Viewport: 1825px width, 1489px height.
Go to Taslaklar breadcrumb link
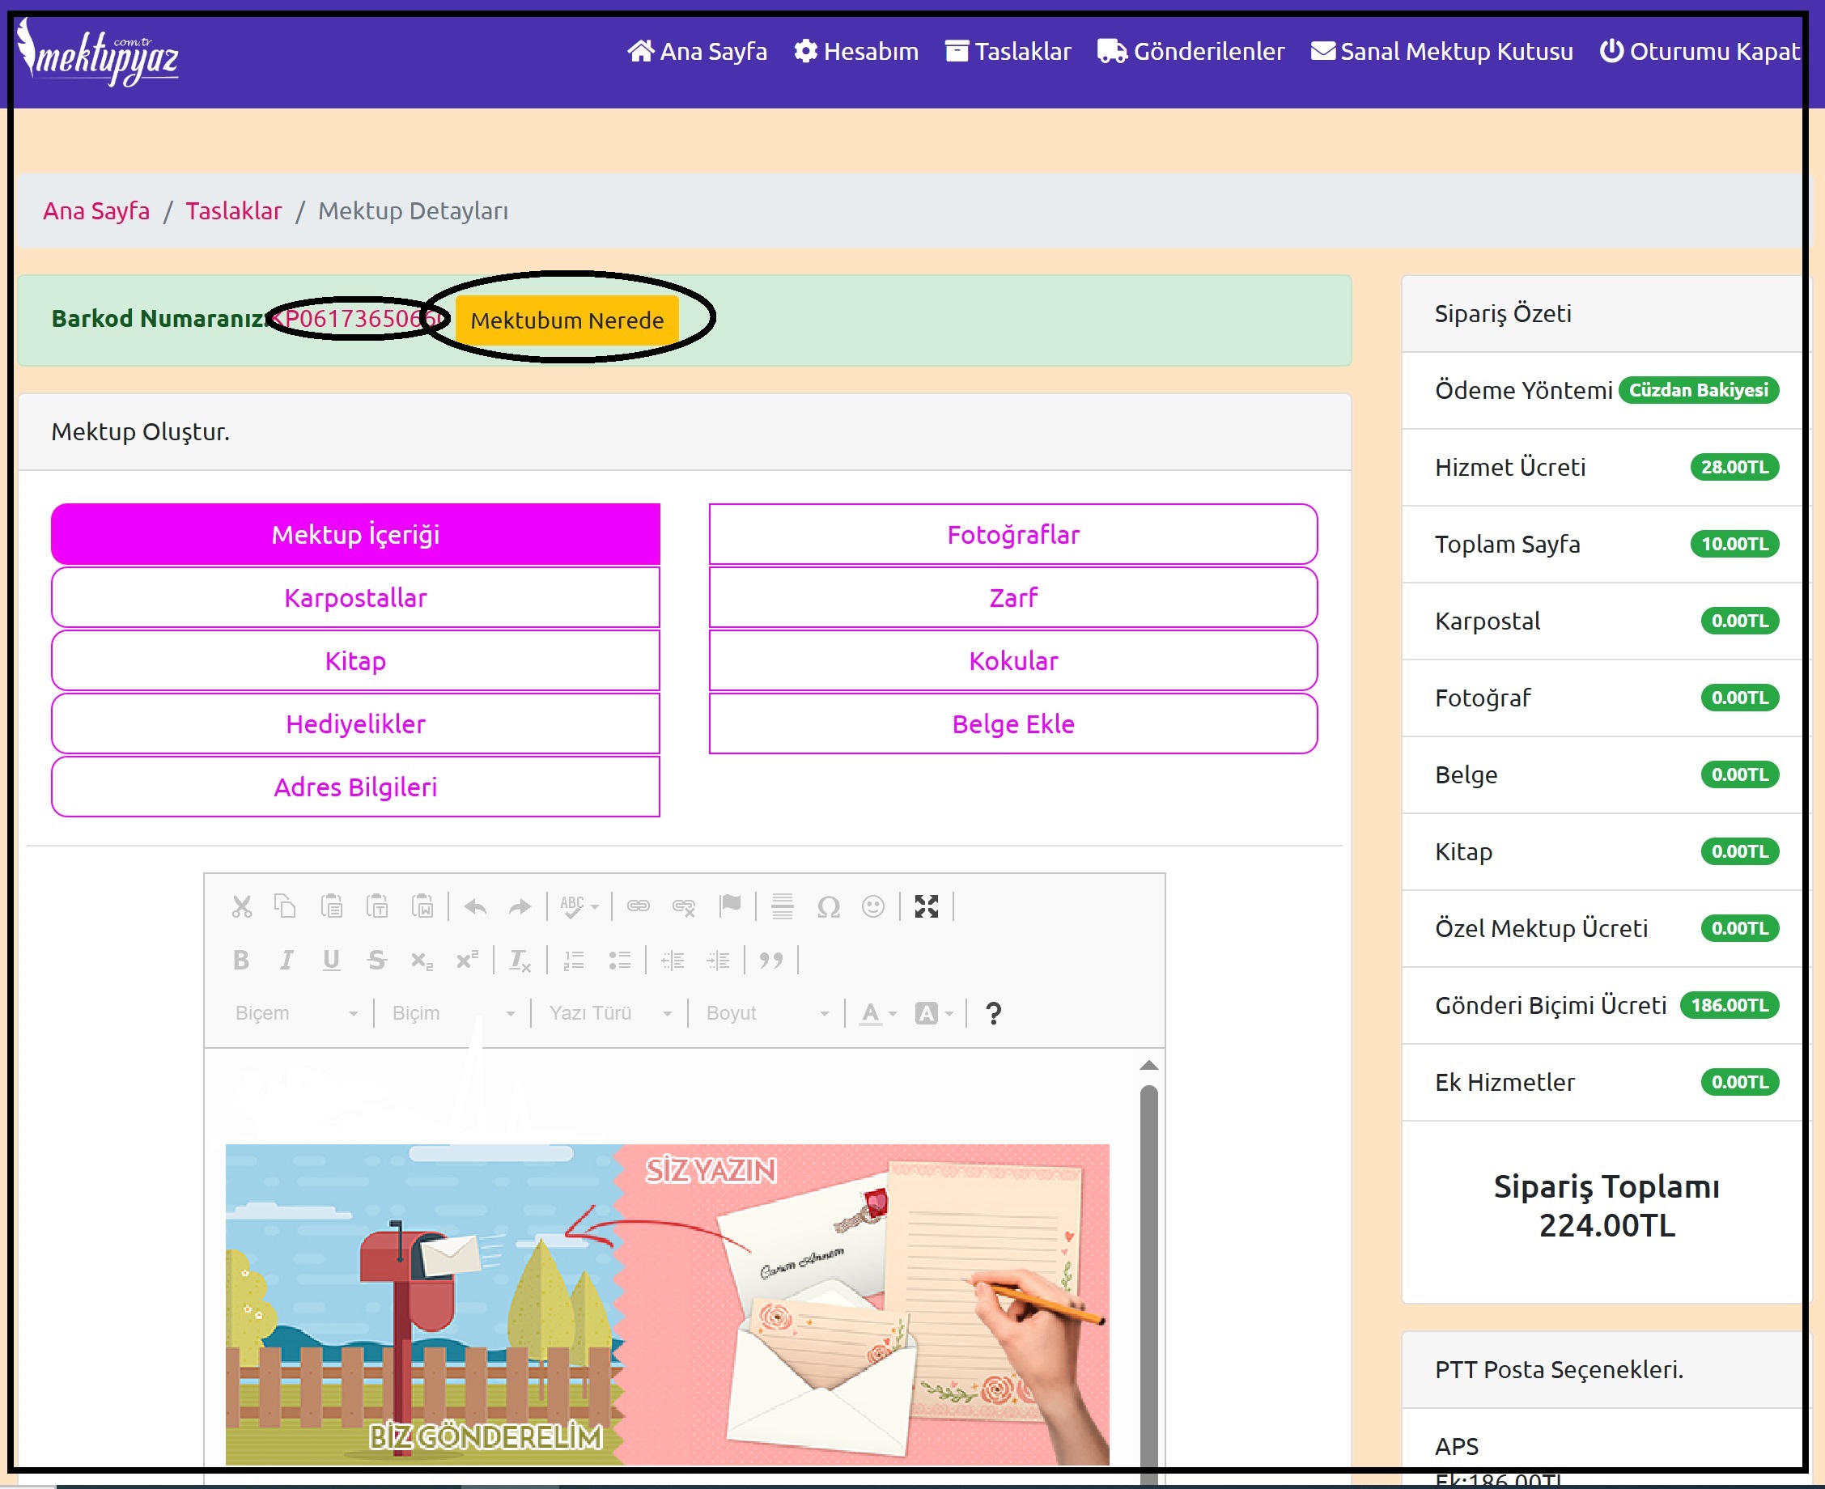(233, 211)
